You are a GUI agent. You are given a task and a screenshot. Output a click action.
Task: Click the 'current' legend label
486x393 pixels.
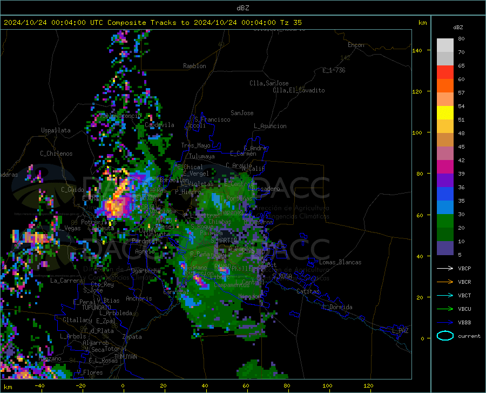469,336
